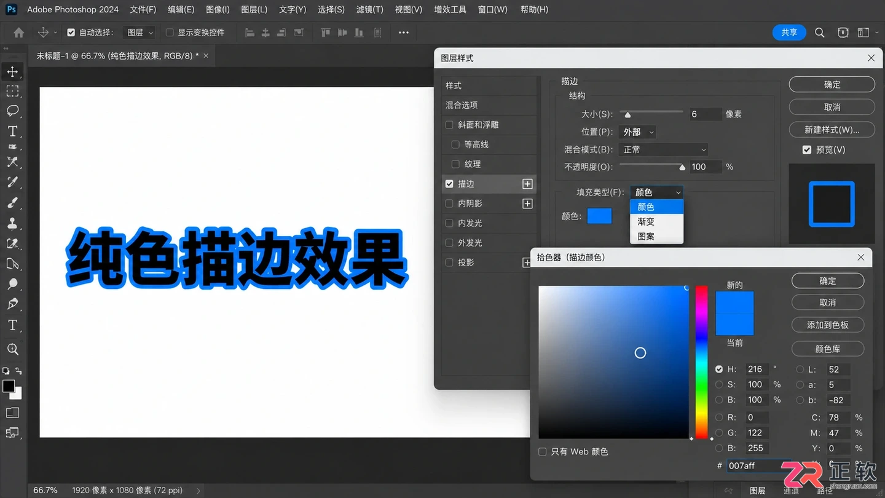Screen dimensions: 885x498
Task: Click align horizontal centers icon
Action: click(x=265, y=33)
